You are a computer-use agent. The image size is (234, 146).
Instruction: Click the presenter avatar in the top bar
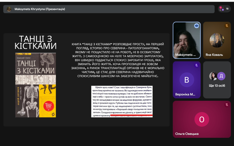pyautogui.click(x=9, y=9)
